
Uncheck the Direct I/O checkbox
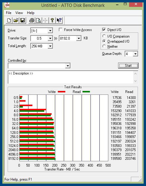[x=104, y=30]
